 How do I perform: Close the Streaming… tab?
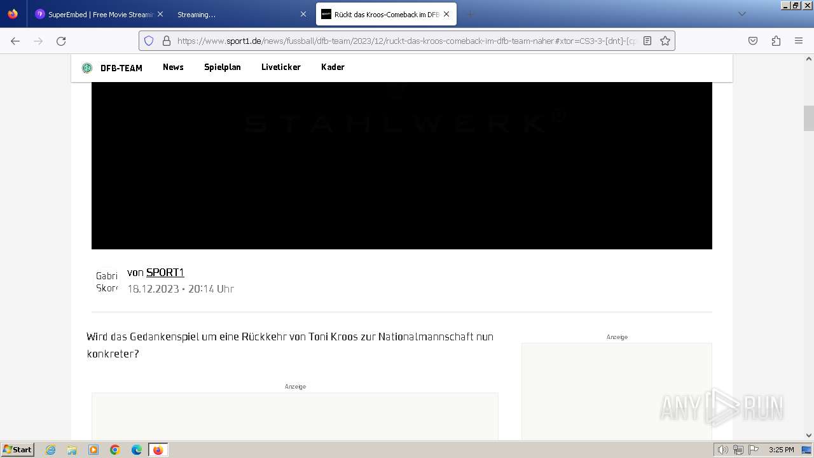(302, 14)
